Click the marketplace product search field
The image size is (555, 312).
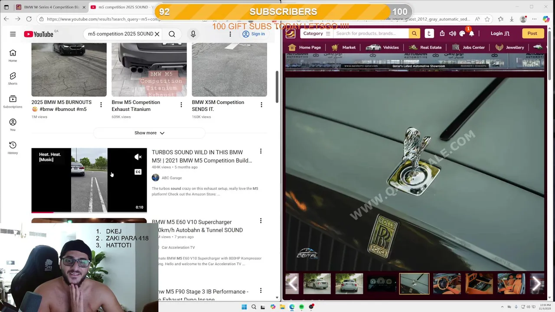(x=371, y=33)
